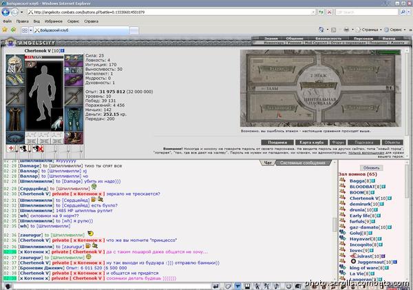Click the search magnifier icon
The width and height of the screenshot is (413, 290).
[403, 12]
